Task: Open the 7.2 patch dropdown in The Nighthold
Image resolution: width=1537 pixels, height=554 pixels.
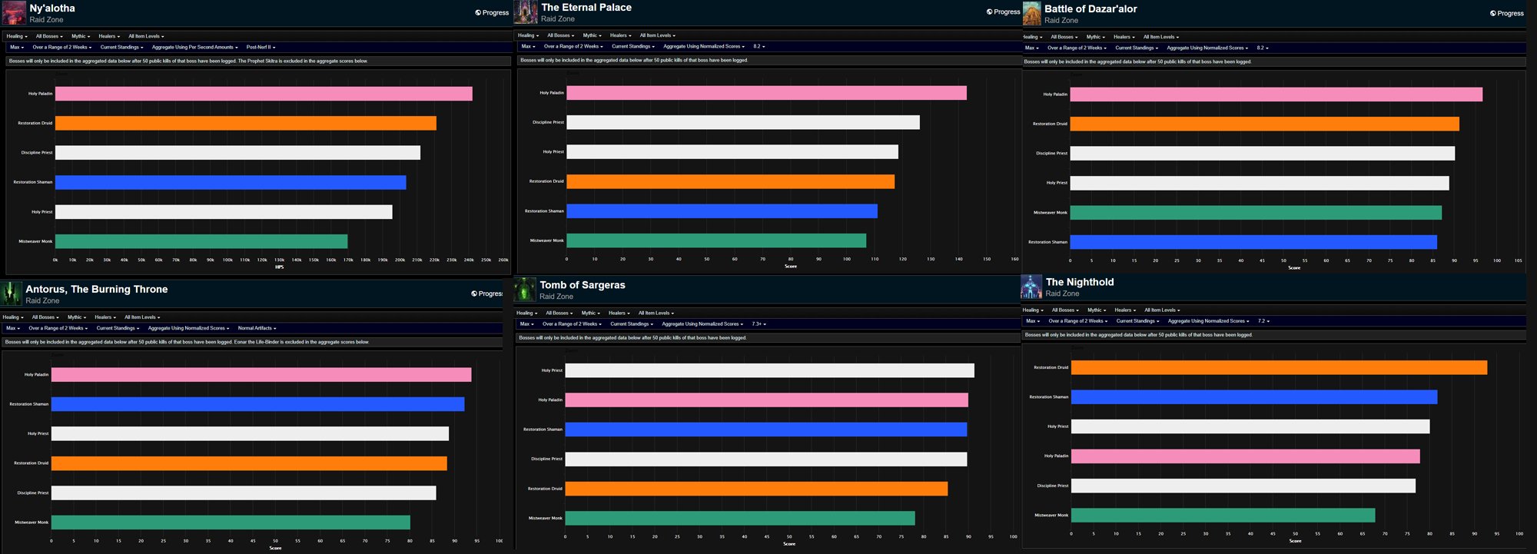Action: tap(1263, 321)
